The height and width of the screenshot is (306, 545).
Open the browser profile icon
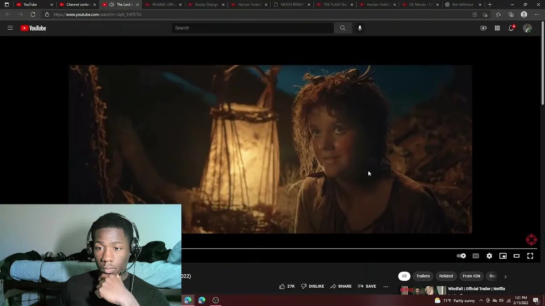tap(524, 14)
